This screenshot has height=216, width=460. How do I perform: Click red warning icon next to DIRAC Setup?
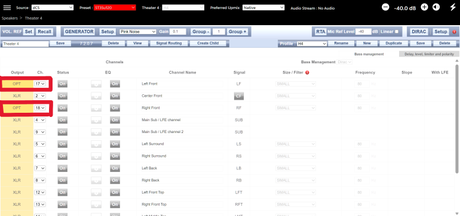tap(455, 32)
